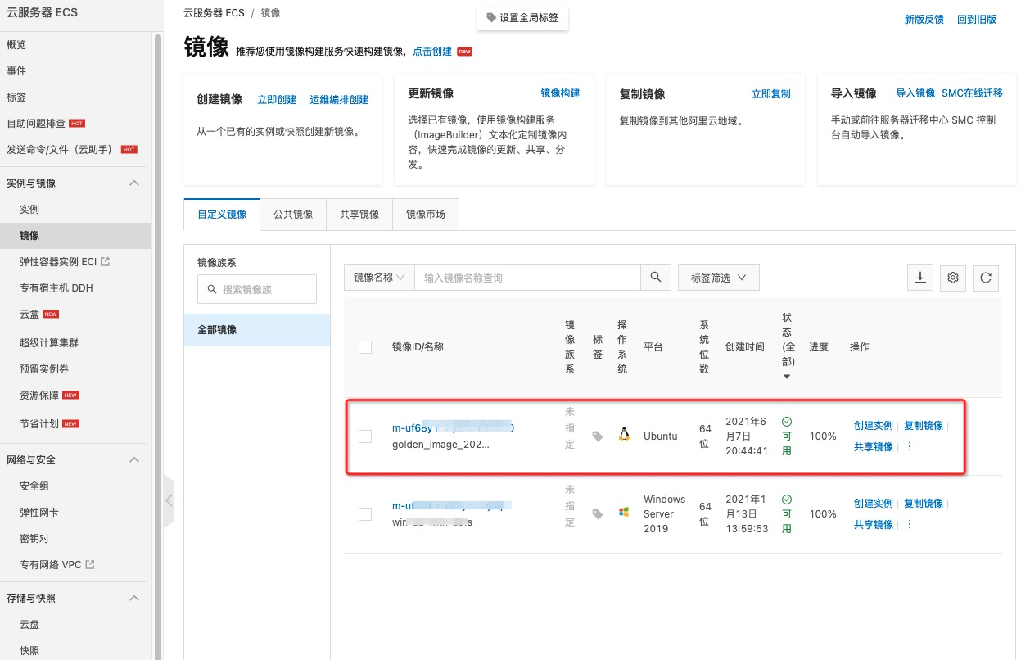
Task: Click 共享镜像 in the Ubuntu row
Action: pos(874,447)
